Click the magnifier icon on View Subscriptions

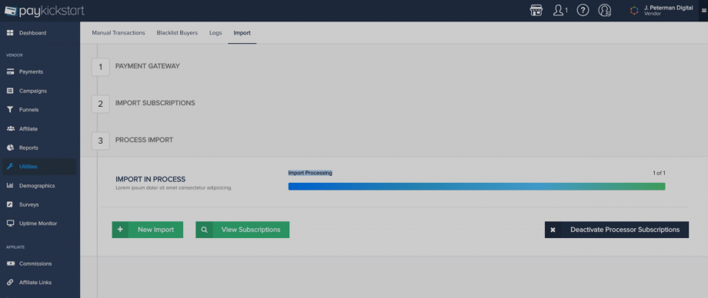[204, 230]
